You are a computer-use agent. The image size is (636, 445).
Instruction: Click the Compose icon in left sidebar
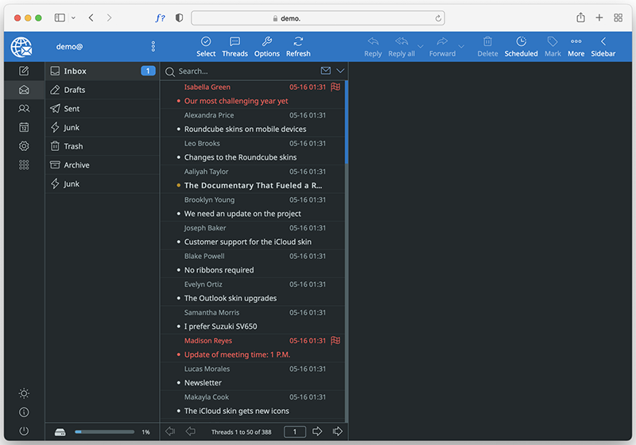24,72
